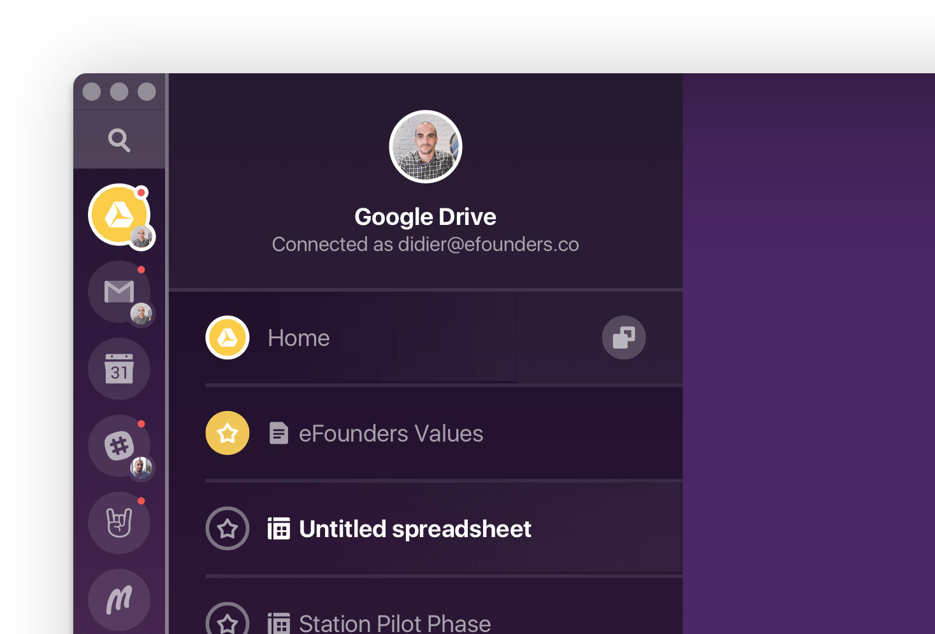The width and height of the screenshot is (935, 634).
Task: Open the Gmail app in the sidebar
Action: pos(119,292)
